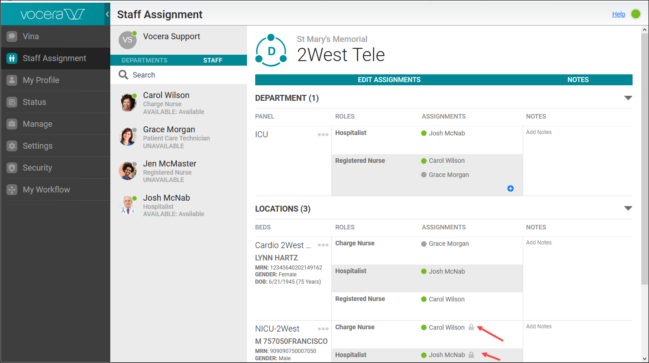Click the lock icon beside Carol Wilson
Image resolution: width=649 pixels, height=363 pixels.
(x=471, y=327)
